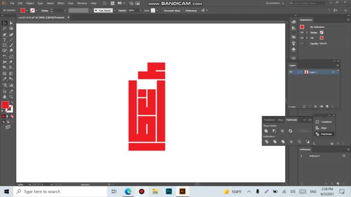Screen dimensions: 351x197
Task: Swap fill and stroke colors
Action: [12, 102]
